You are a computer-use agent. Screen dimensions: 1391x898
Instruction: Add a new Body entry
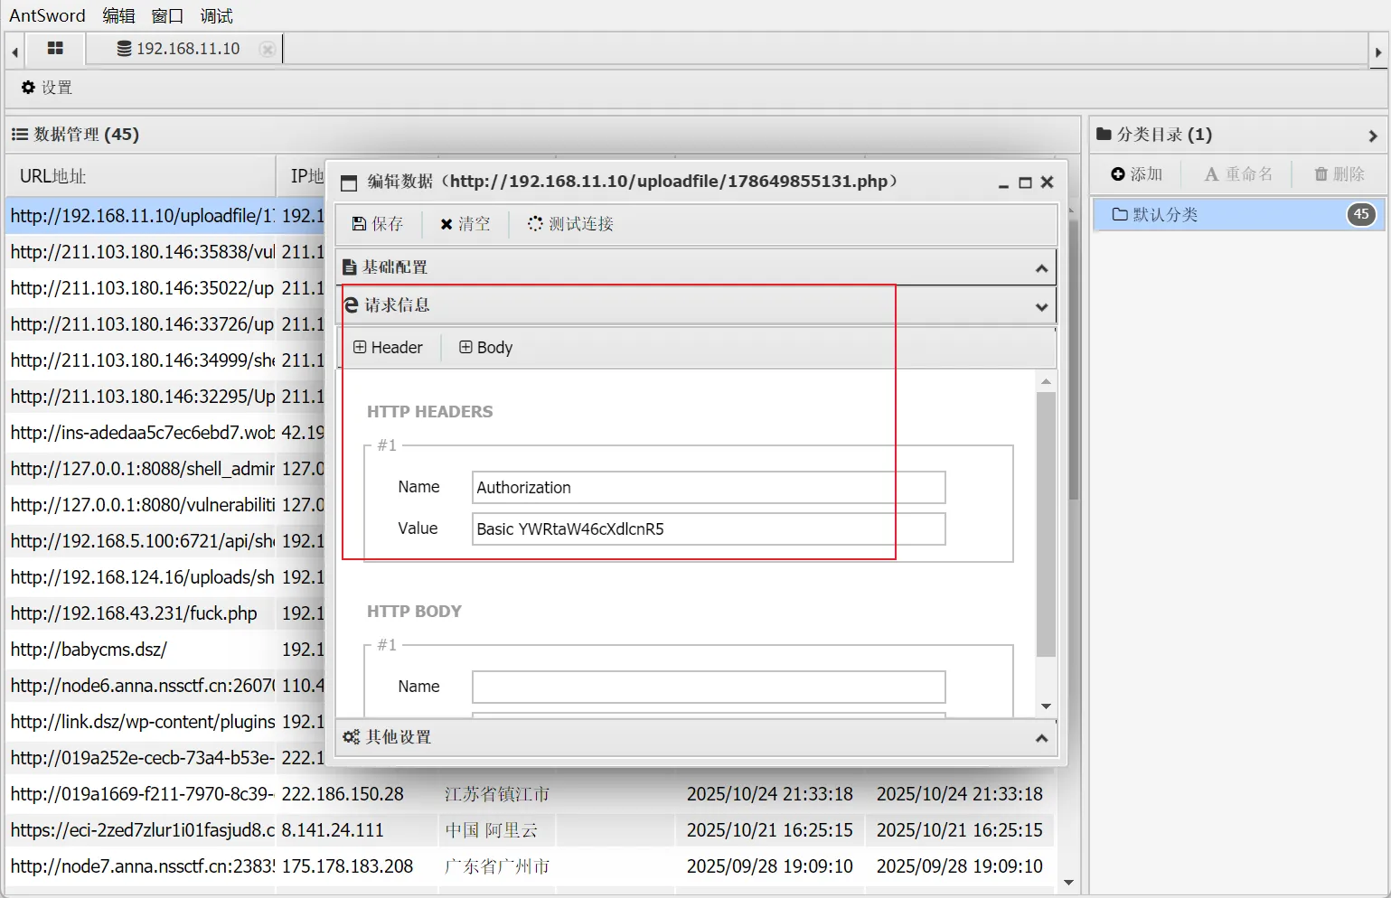(485, 348)
